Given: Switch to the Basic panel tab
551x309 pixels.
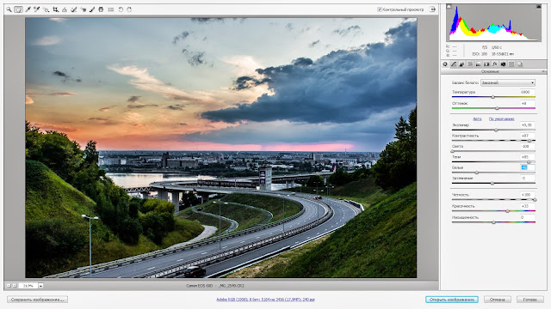Looking at the screenshot, I should 445,64.
